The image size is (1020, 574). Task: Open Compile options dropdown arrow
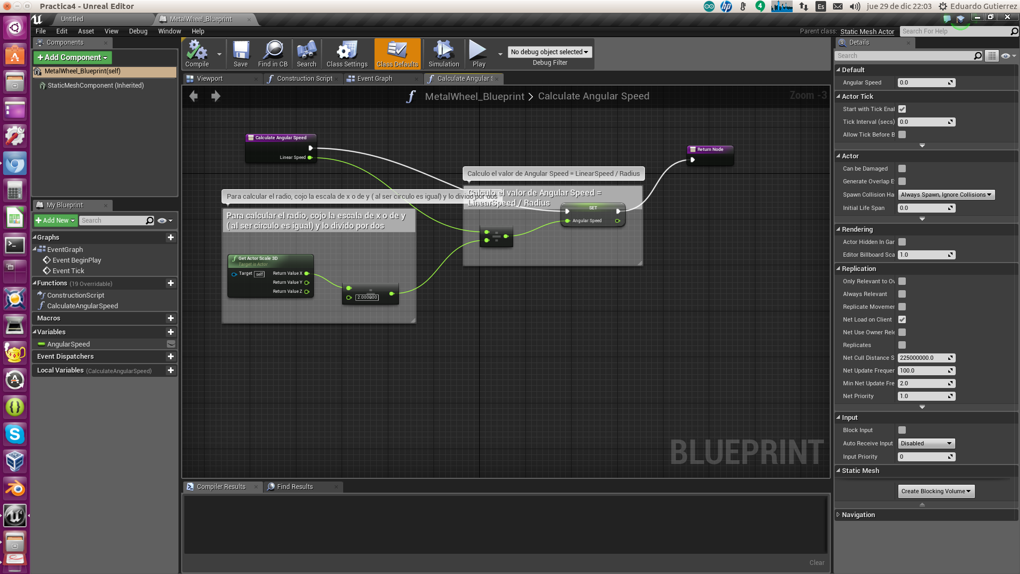tap(219, 54)
